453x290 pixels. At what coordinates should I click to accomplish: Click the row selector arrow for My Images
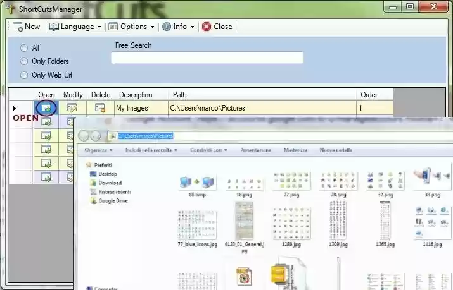tap(14, 108)
